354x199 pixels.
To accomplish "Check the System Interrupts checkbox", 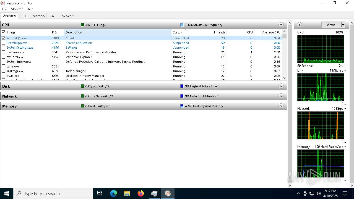I will click(4, 62).
